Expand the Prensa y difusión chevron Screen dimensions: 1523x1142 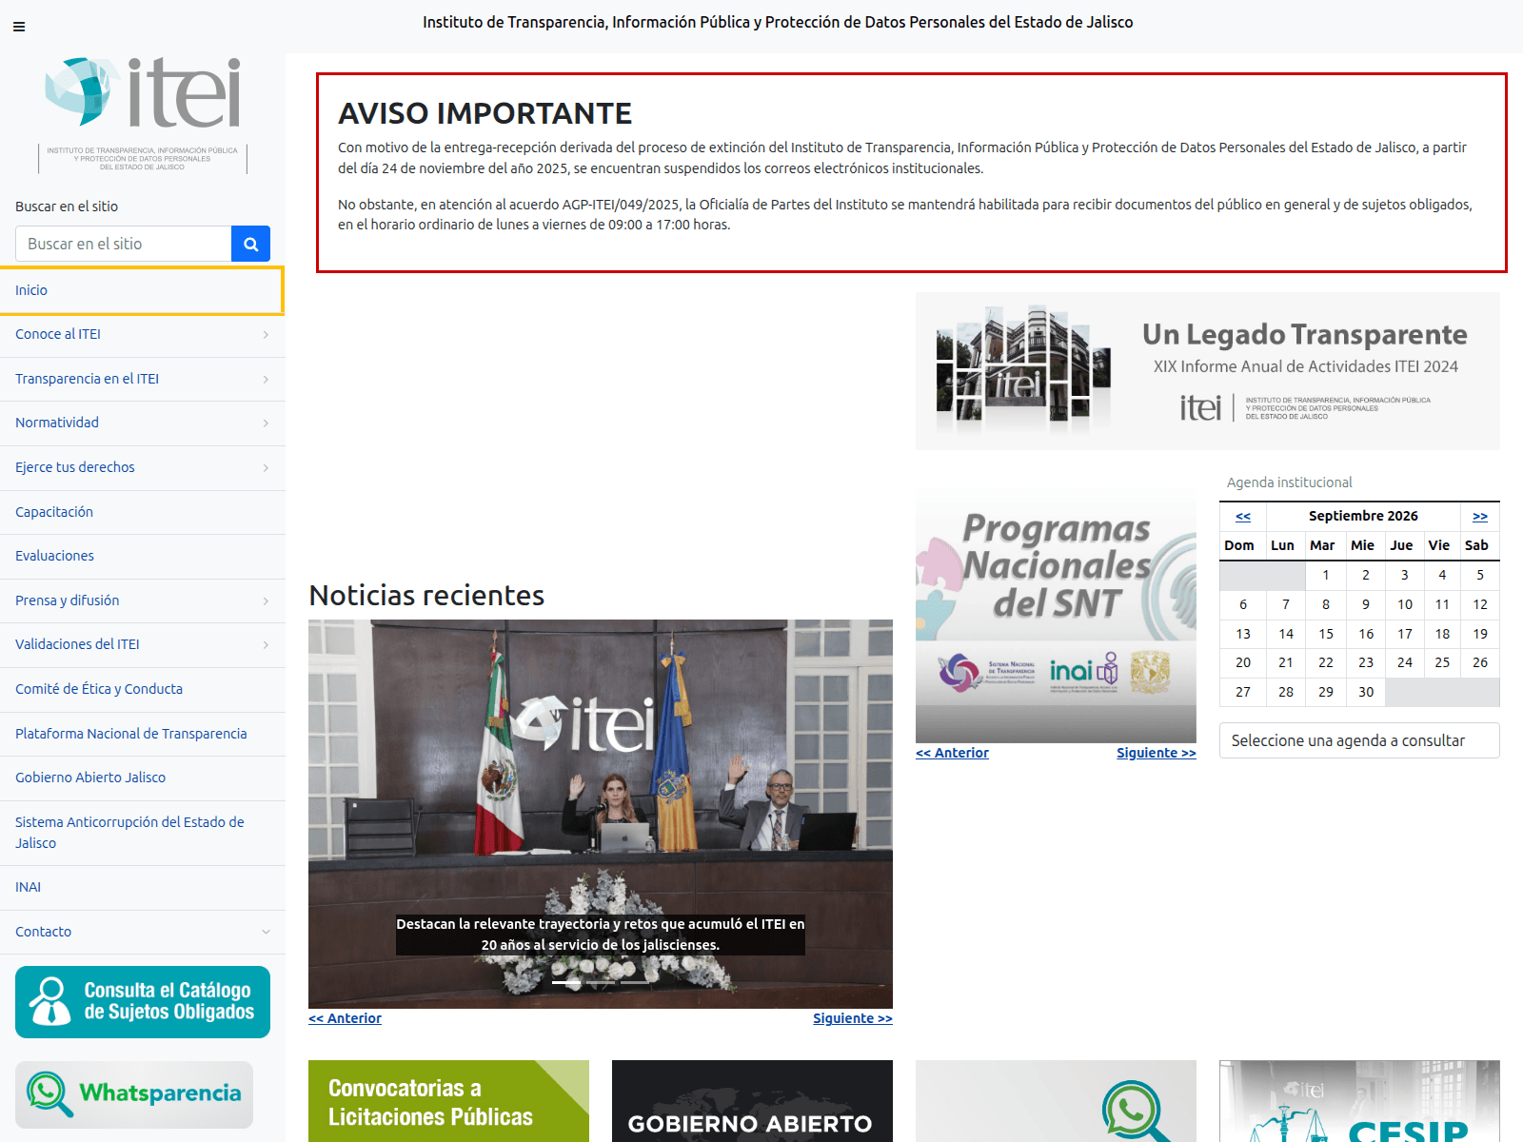266,601
